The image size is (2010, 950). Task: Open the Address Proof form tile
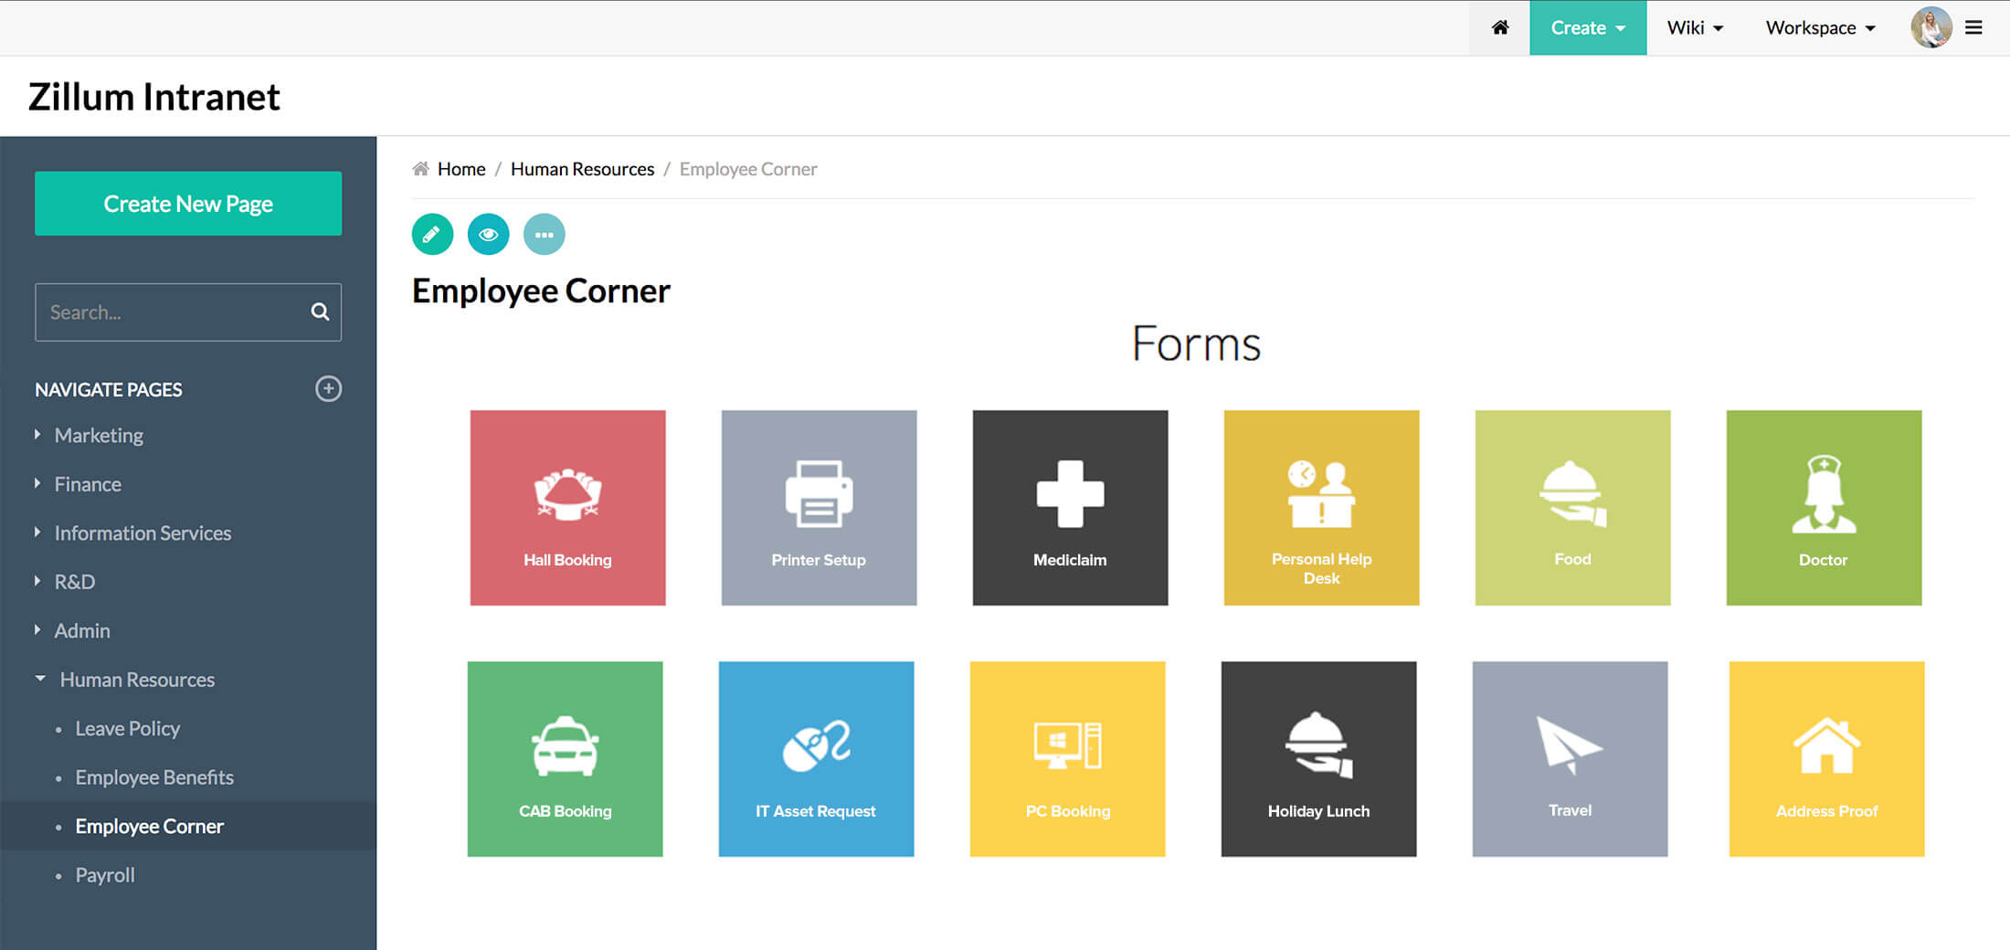click(1826, 759)
